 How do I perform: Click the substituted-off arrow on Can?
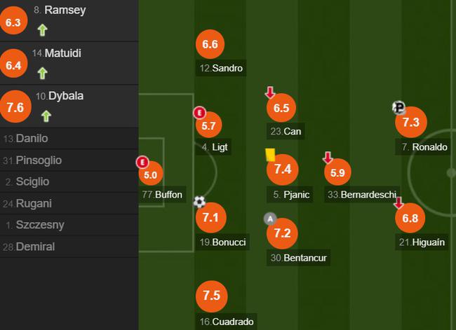(270, 92)
